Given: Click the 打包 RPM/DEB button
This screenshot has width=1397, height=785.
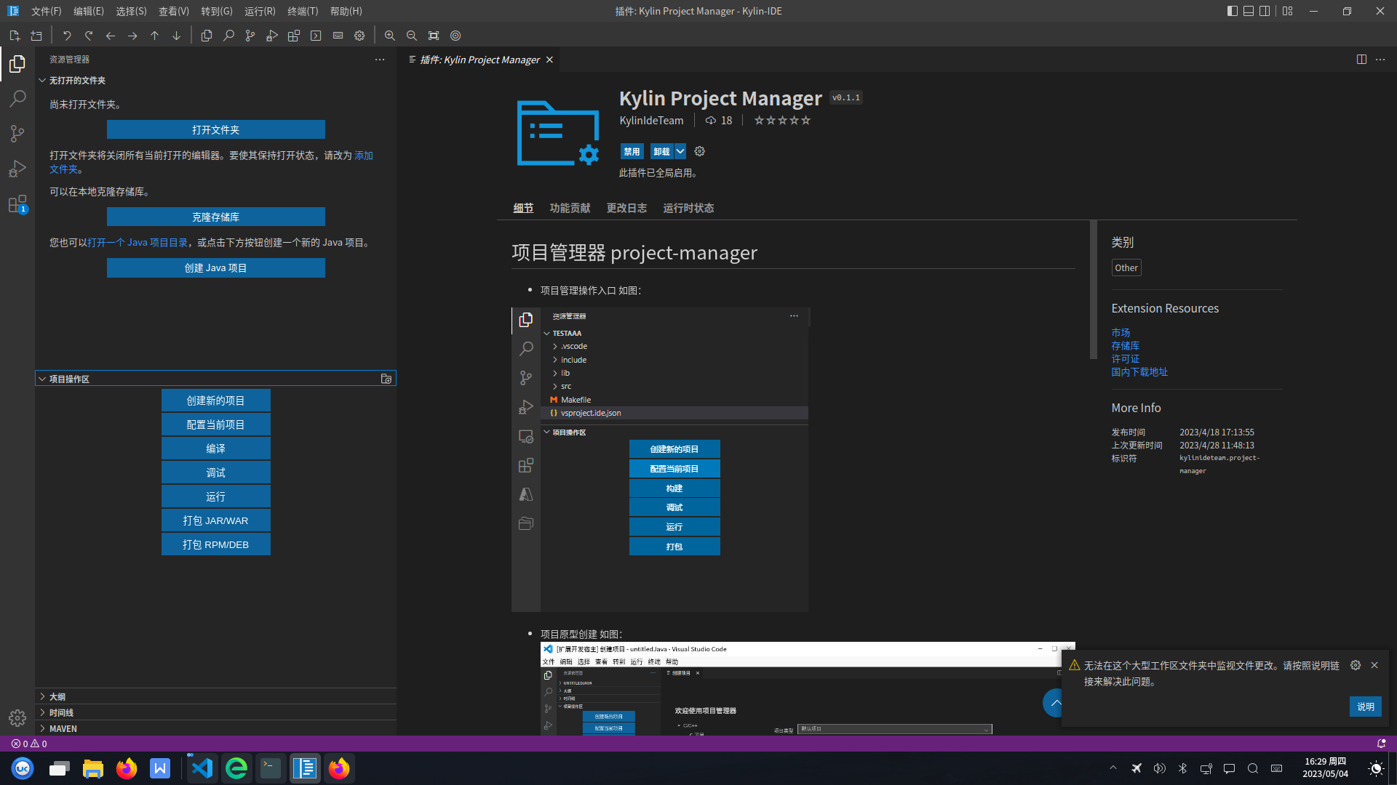Looking at the screenshot, I should pos(216,544).
